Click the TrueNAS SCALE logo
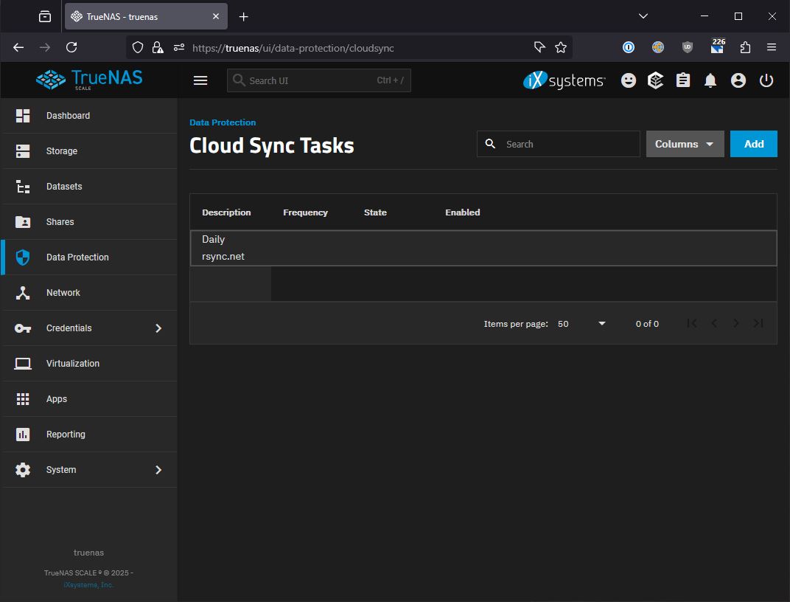Screen dimensions: 790x602 point(89,80)
